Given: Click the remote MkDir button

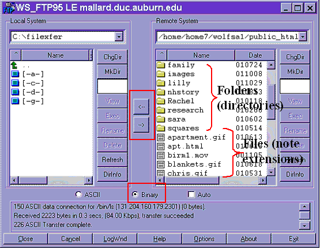Looking at the screenshot, I should (295, 71).
